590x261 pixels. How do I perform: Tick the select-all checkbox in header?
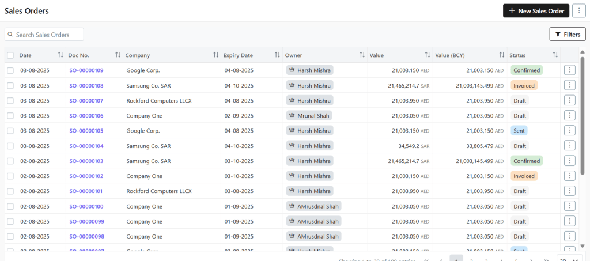10,55
